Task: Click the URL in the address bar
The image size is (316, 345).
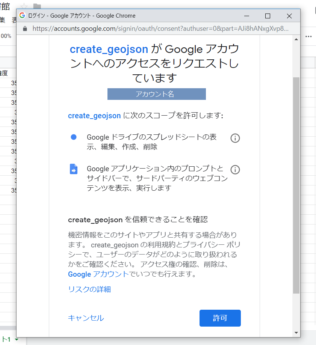Action: [160, 29]
